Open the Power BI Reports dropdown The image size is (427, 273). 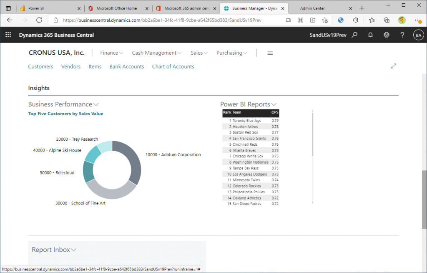pyautogui.click(x=274, y=104)
